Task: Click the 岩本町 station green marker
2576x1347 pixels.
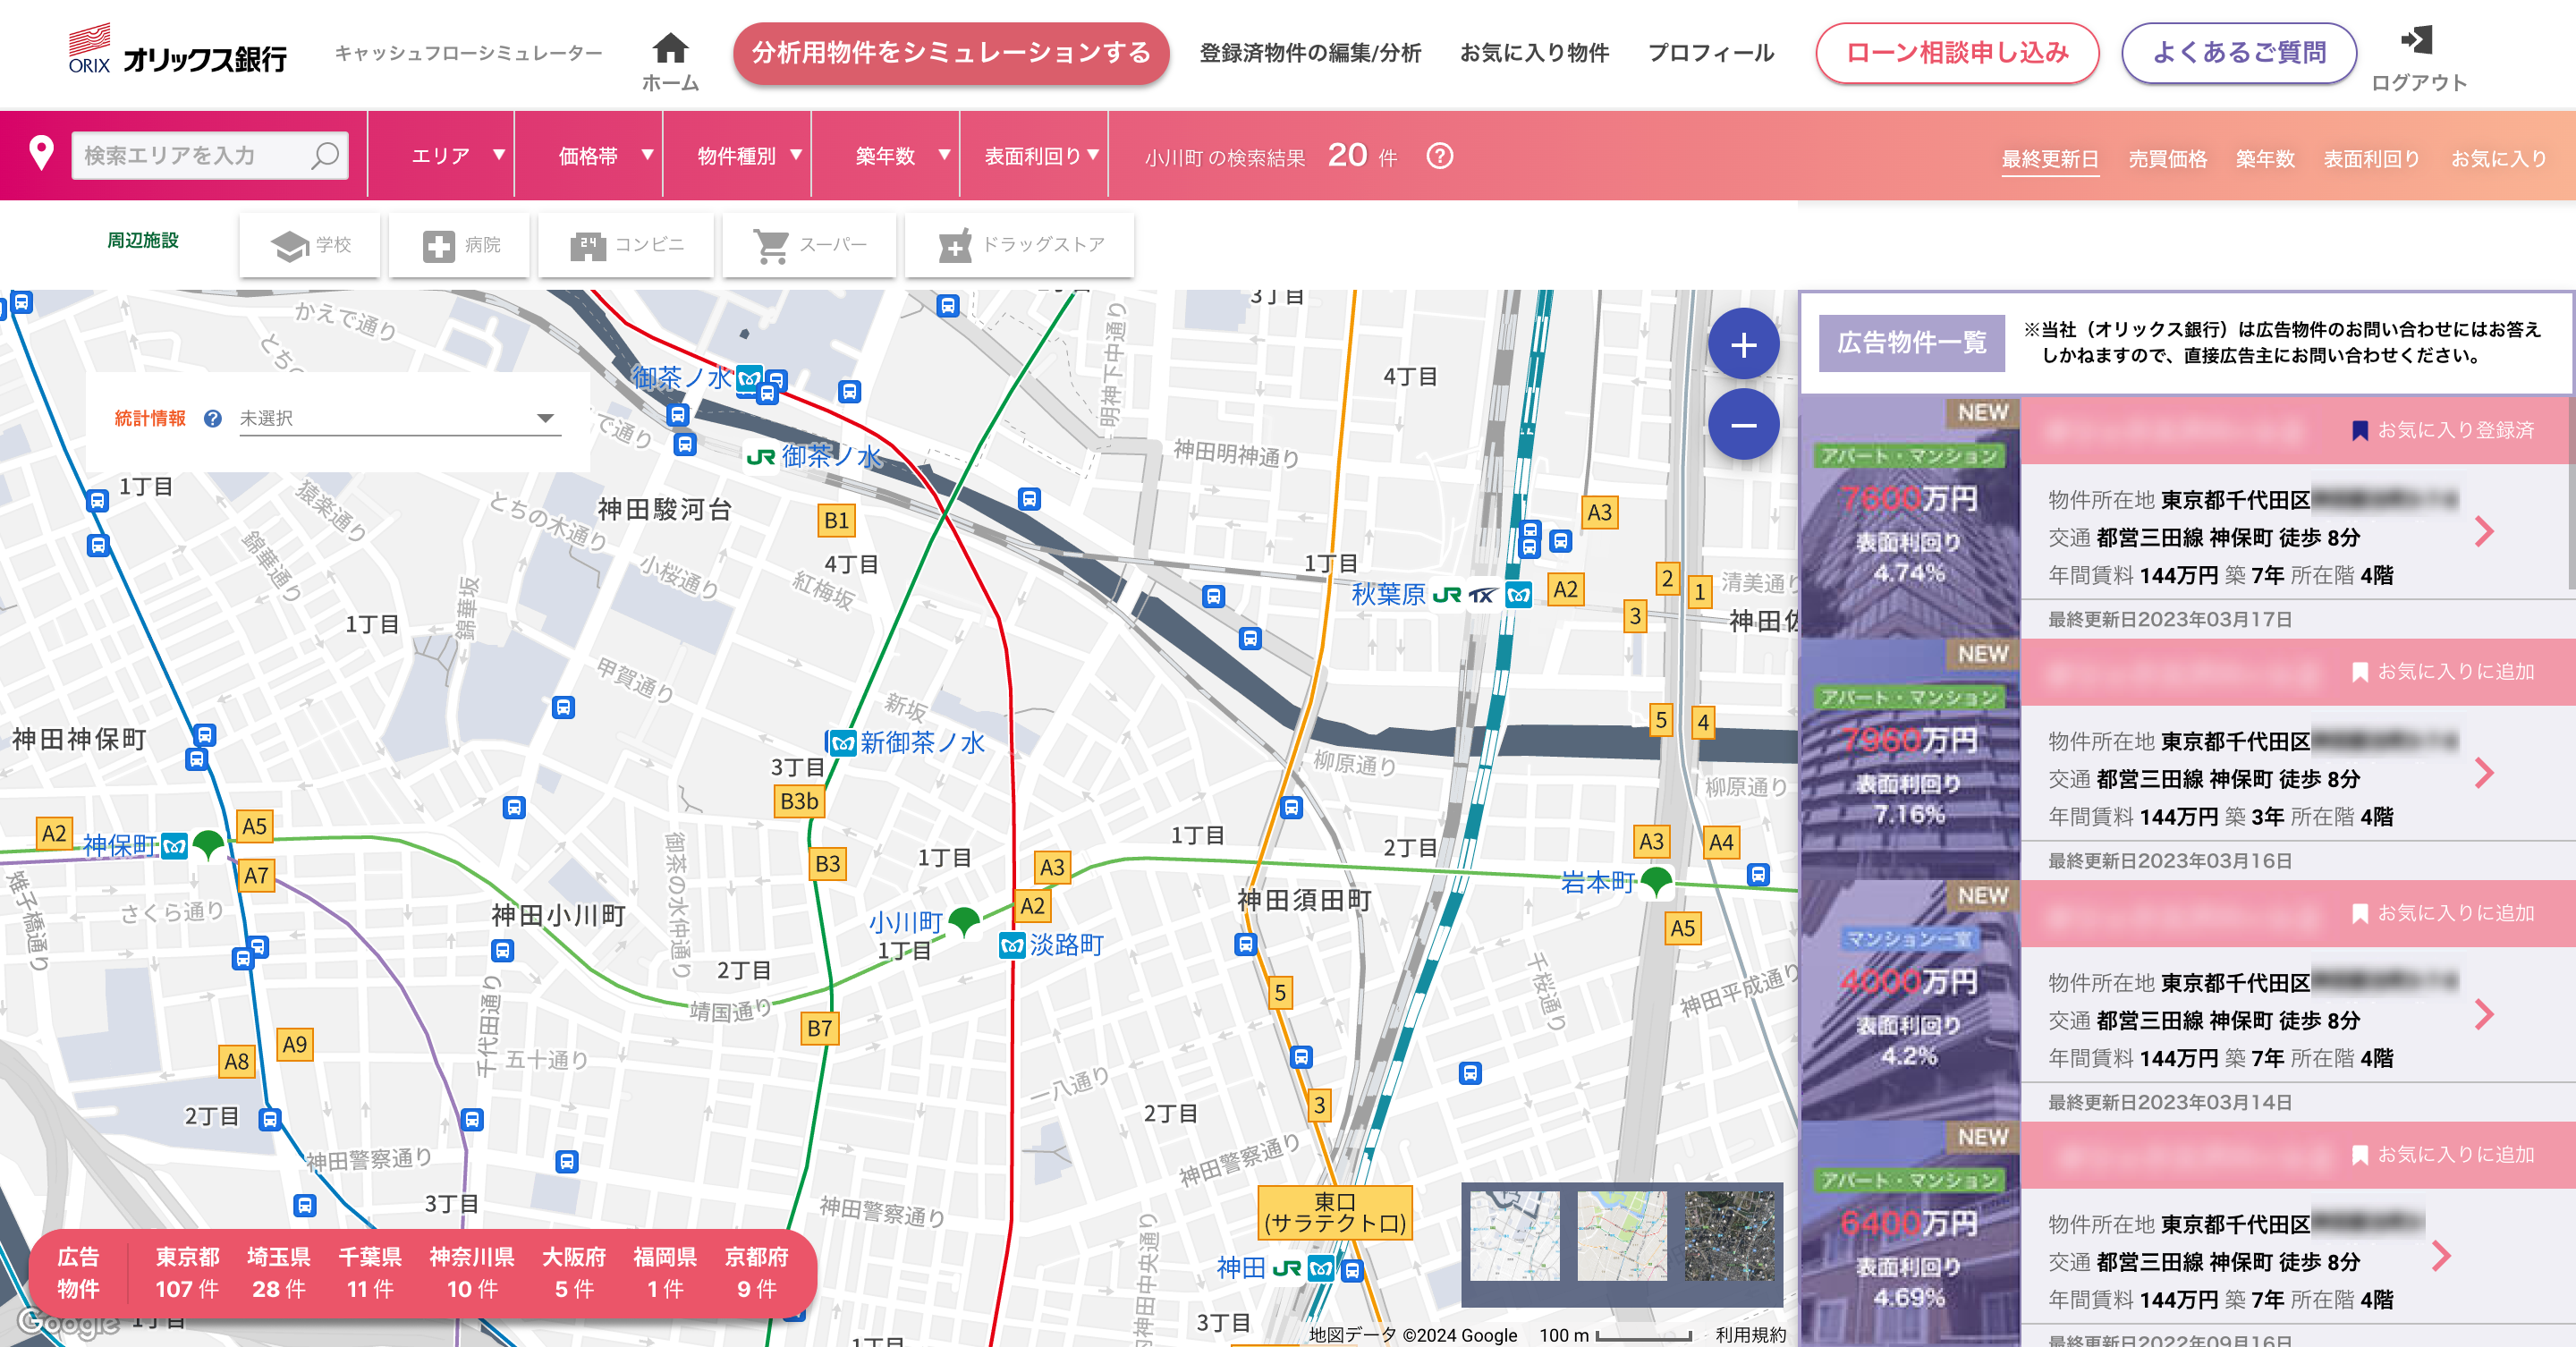Action: [1657, 882]
